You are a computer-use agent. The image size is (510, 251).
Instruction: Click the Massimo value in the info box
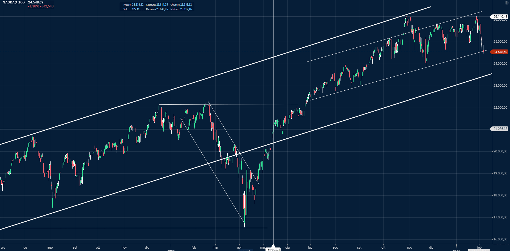point(162,9)
